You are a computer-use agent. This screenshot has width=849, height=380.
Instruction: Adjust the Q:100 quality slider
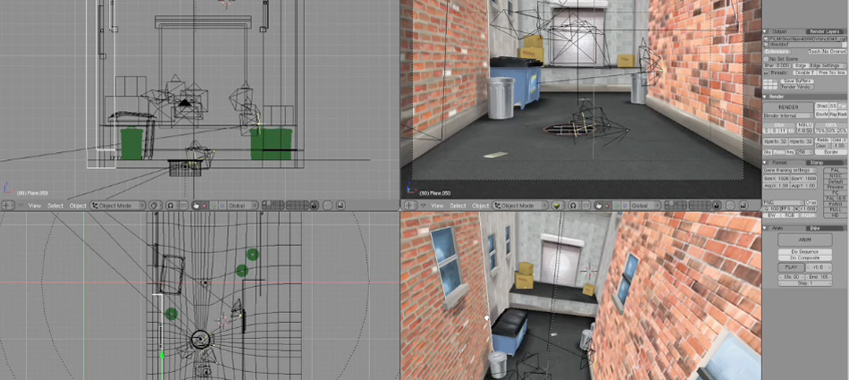(772, 208)
